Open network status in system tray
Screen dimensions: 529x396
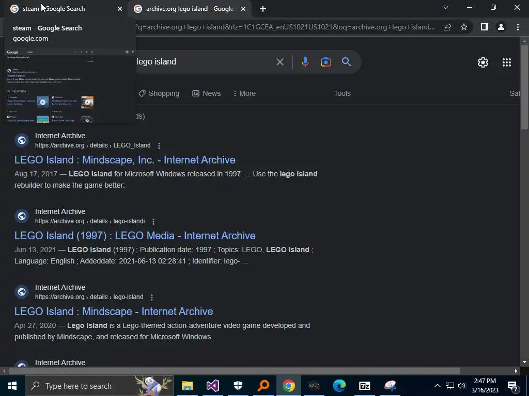pyautogui.click(x=450, y=386)
